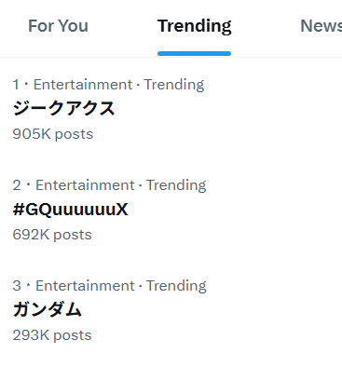Select the rank 1 Entertainment label
The image size is (342, 367).
[x=83, y=85]
